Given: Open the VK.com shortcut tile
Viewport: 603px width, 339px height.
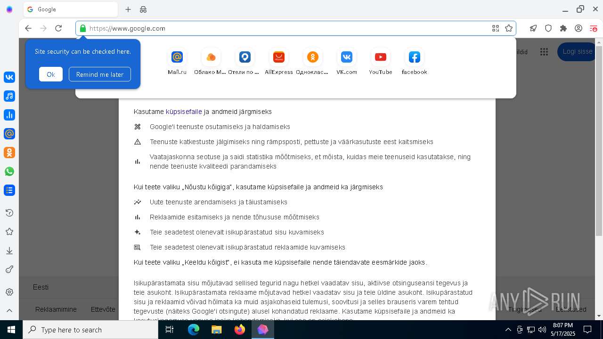Looking at the screenshot, I should tap(347, 62).
